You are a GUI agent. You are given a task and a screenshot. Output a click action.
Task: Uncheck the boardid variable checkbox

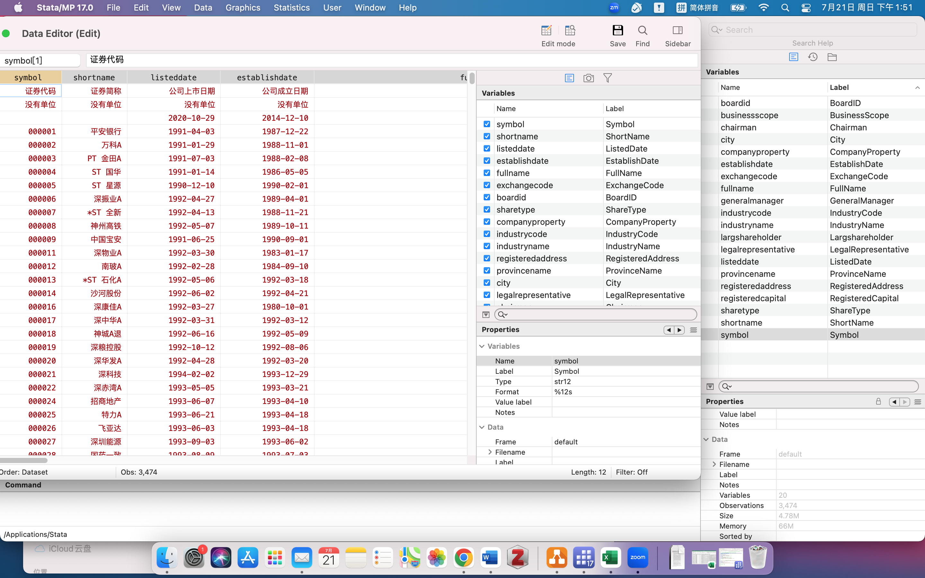coord(487,197)
